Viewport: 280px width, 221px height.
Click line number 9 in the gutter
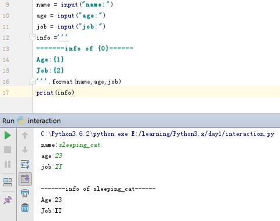[x=8, y=5]
